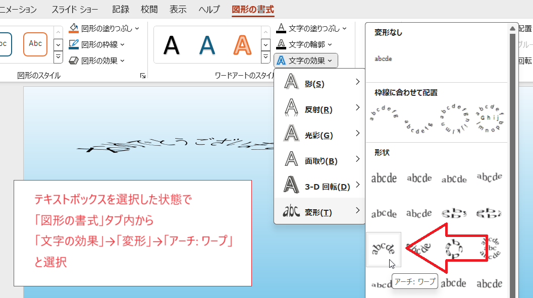Switch to the スライド ショー tab
The width and height of the screenshot is (533, 298).
(x=75, y=9)
